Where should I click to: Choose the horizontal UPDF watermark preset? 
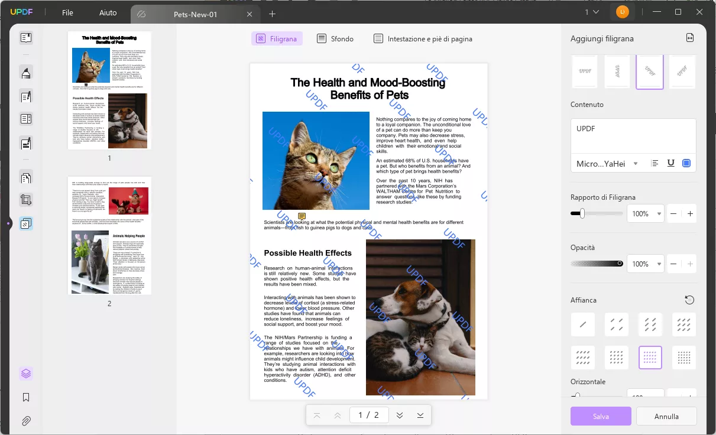(x=585, y=72)
